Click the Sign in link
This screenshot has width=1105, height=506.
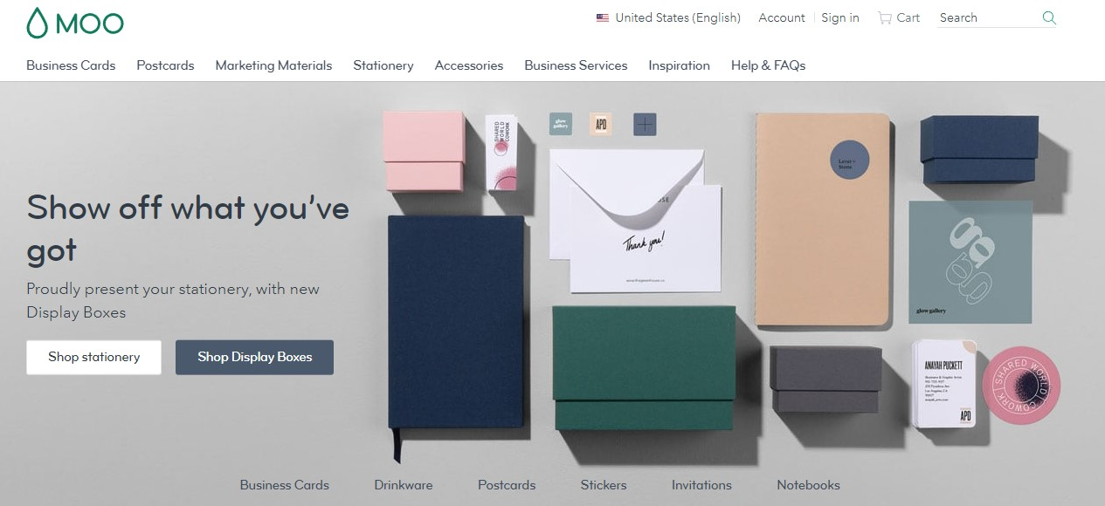840,17
